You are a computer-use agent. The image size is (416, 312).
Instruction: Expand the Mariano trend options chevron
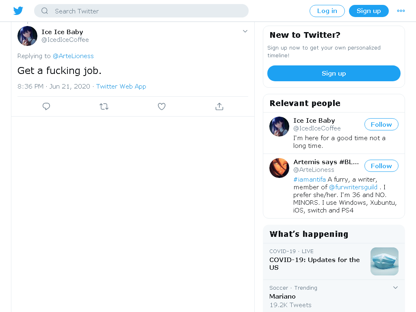(x=395, y=288)
